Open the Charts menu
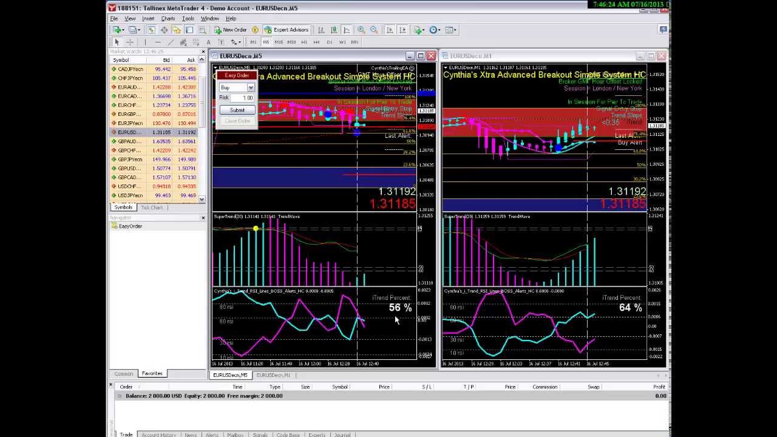777x437 pixels. point(168,19)
